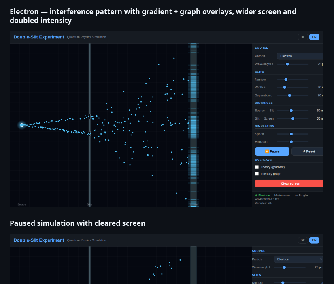Pause the running electron interference simulation

pos(272,151)
